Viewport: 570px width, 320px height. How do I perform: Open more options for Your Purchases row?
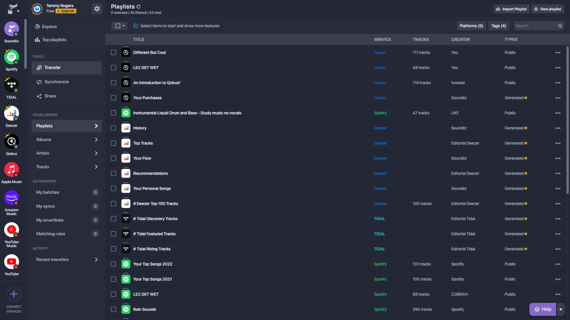(558, 98)
